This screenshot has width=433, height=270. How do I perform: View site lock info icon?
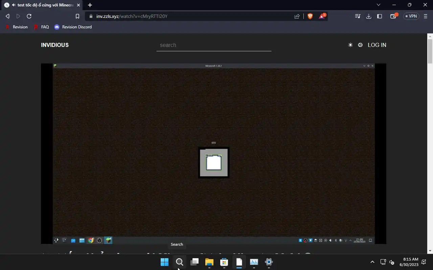(91, 16)
